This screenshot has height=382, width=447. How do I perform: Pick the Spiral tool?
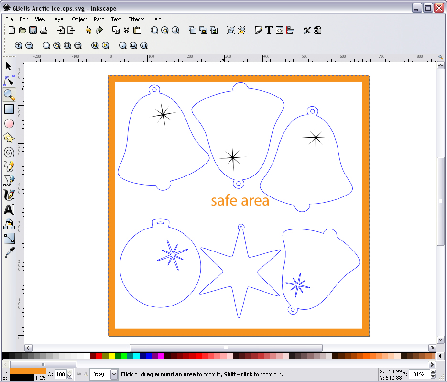8,152
